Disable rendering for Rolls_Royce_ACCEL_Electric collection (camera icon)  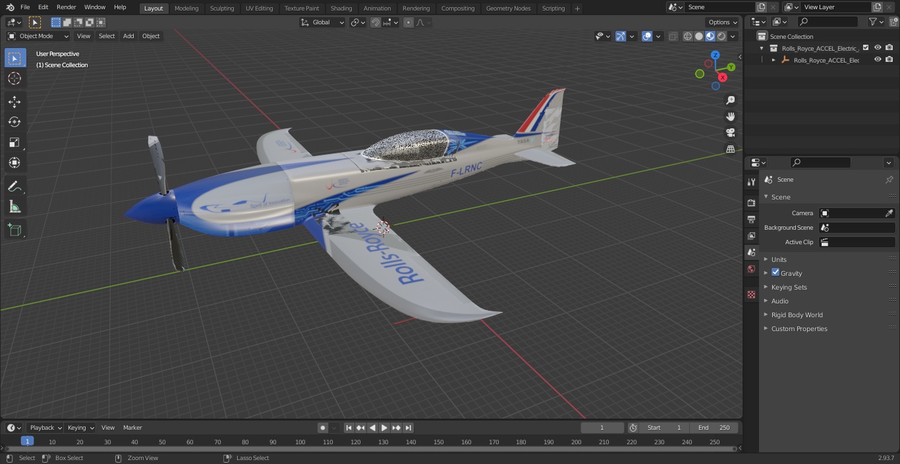(x=889, y=47)
